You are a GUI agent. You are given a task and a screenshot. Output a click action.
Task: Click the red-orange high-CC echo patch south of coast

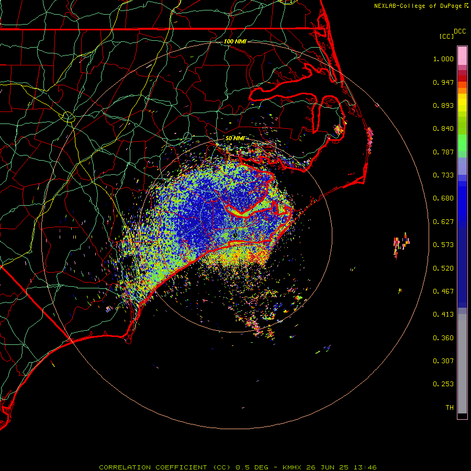point(256,257)
